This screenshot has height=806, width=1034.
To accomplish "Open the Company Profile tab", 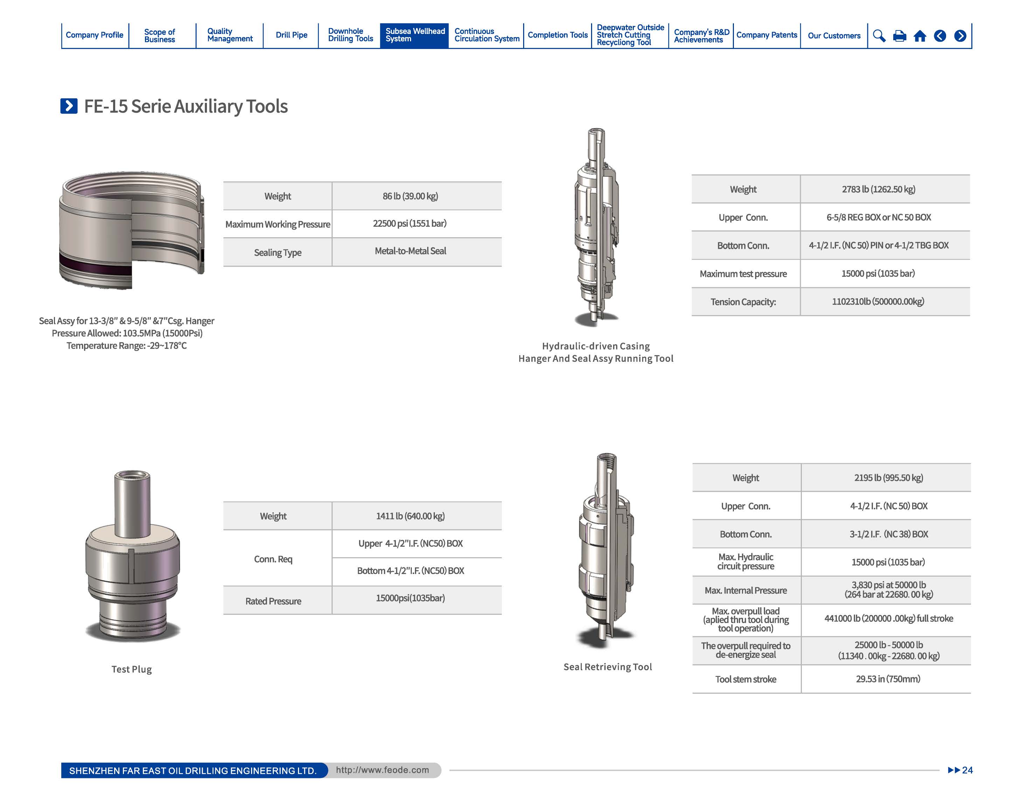I will [x=94, y=35].
